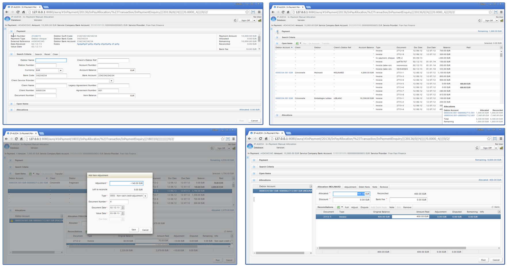The width and height of the screenshot is (508, 267).
Task: Select the 2713-5 Invoice row in Reconciliations
Action: point(408,217)
